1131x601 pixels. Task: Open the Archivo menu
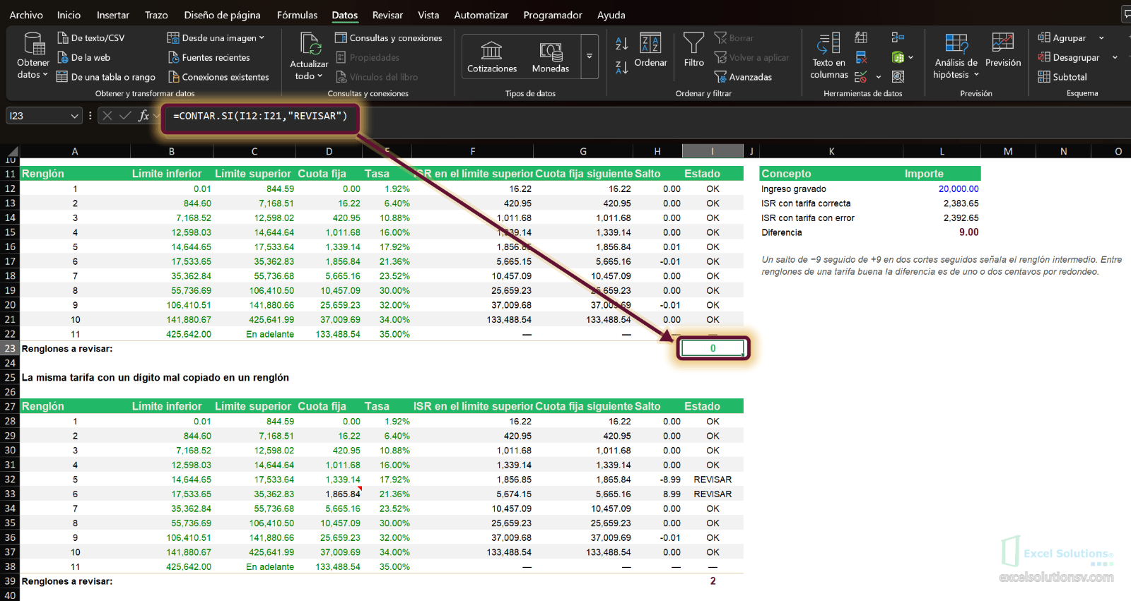(x=26, y=15)
